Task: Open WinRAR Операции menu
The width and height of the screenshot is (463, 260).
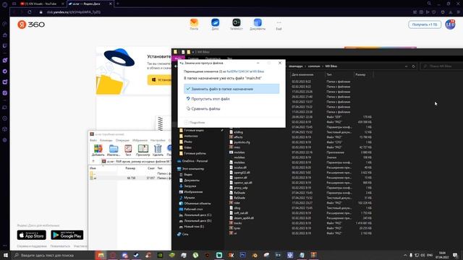Action: coord(122,140)
